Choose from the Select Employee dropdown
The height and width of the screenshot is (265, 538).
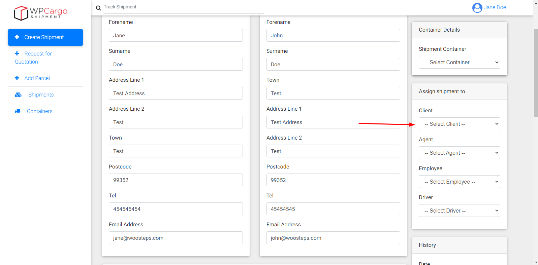(459, 182)
